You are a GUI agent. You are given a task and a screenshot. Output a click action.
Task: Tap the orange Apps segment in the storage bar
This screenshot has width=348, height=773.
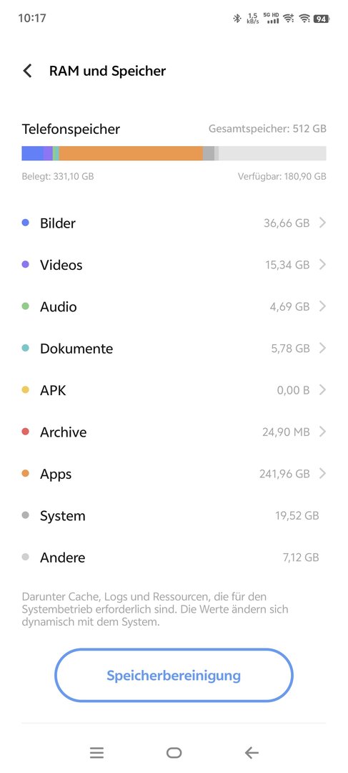point(131,153)
